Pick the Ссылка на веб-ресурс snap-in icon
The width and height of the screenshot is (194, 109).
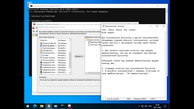coord(41,60)
